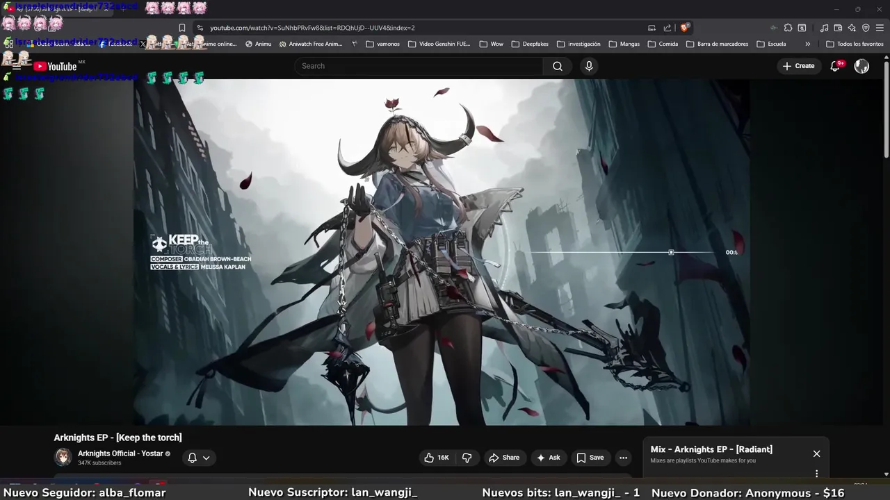Open the vamonos bookmarks folder
This screenshot has width=890, height=500.
pyautogui.click(x=382, y=44)
